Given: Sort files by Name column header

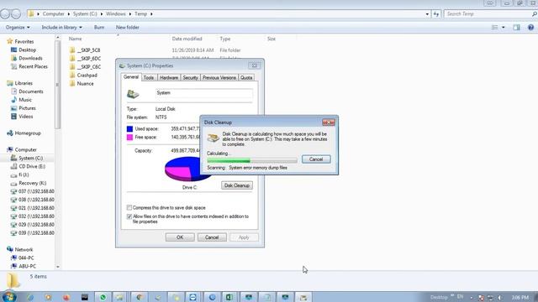Looking at the screenshot, I should [x=75, y=39].
